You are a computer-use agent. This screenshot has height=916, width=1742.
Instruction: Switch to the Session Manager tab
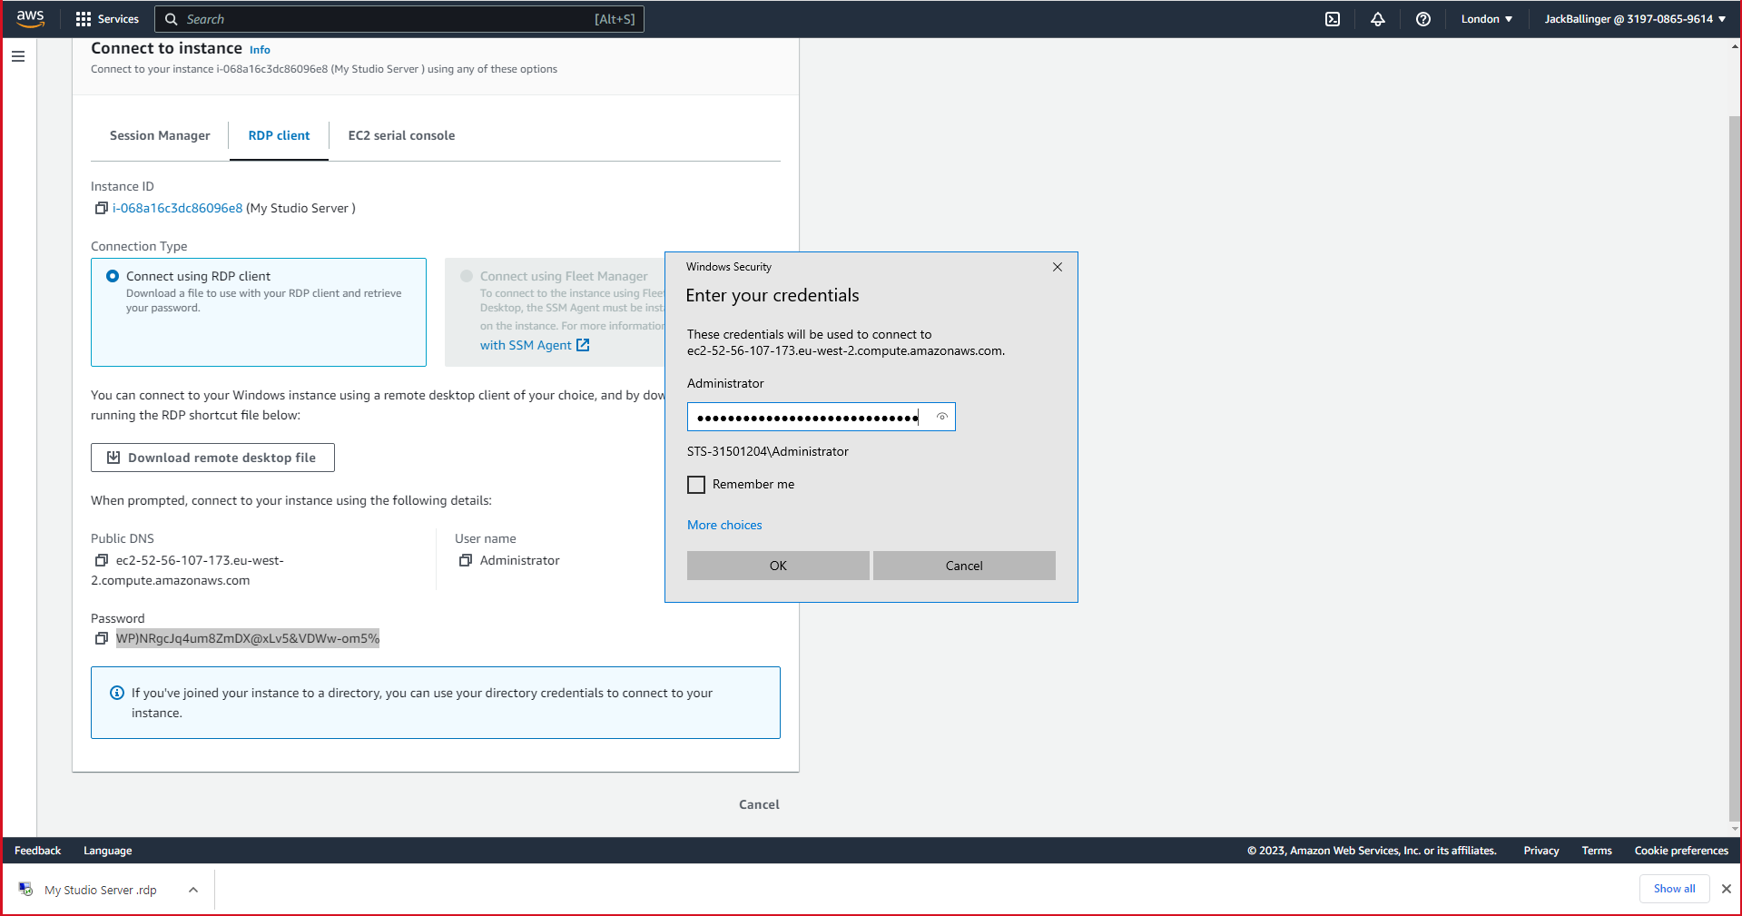tap(160, 136)
